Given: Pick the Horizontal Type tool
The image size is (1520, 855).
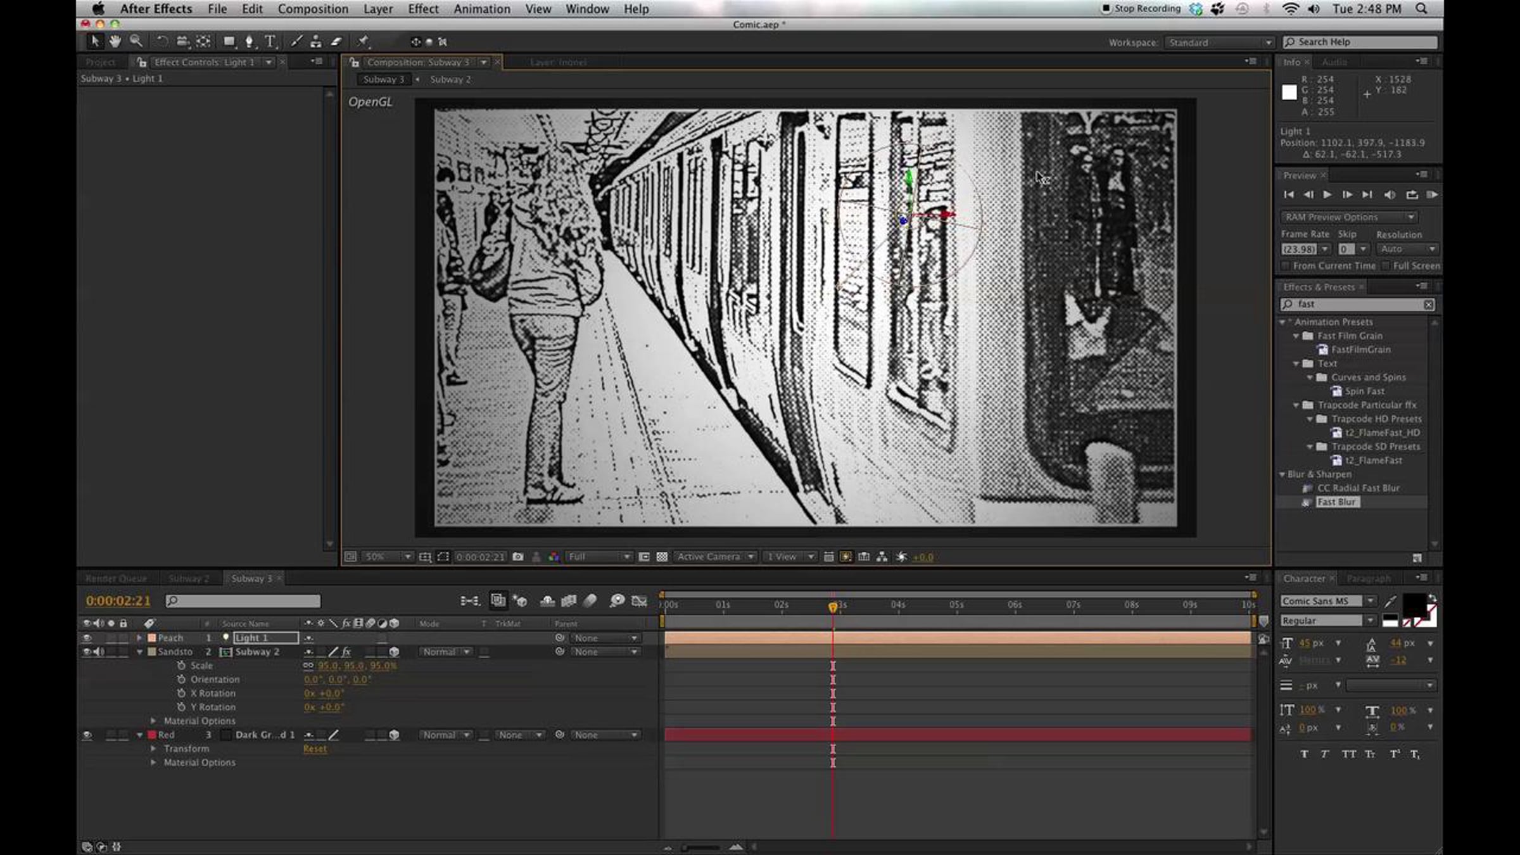Looking at the screenshot, I should pos(270,42).
